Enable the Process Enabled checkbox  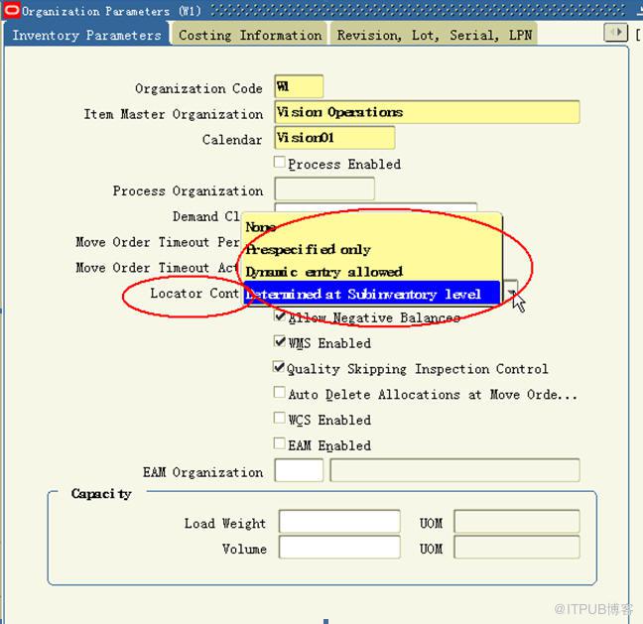pos(280,163)
